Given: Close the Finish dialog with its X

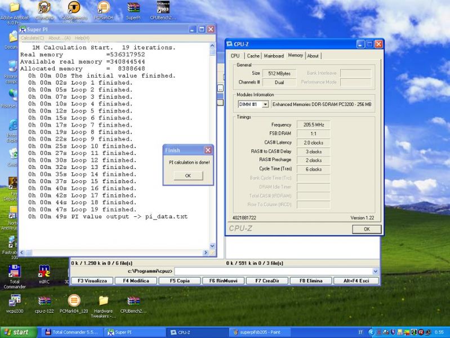Looking at the screenshot, I should pyautogui.click(x=208, y=150).
